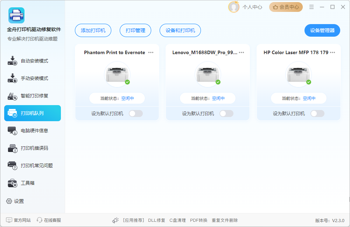This screenshot has width=350, height=227.
Task: Click the AI smart print repair icon
Action: 12,96
